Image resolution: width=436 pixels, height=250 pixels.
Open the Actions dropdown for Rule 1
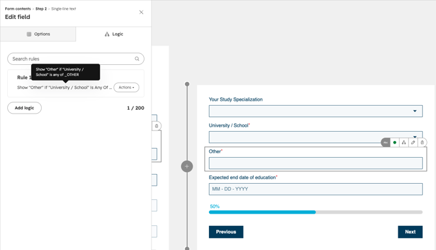[126, 88]
